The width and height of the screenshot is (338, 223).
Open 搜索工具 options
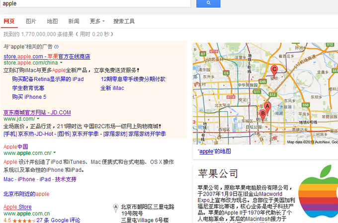tap(124, 21)
